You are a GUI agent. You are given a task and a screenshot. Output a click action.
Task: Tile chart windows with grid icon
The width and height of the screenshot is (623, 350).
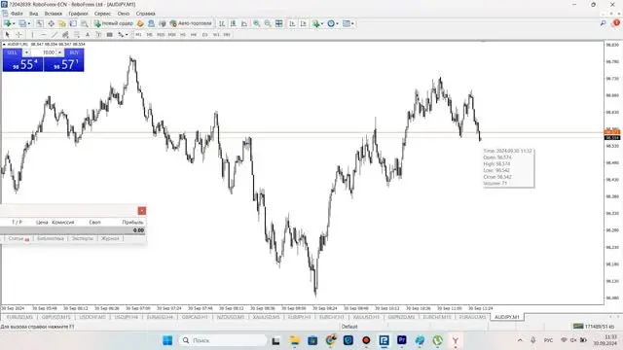pyautogui.click(x=279, y=23)
